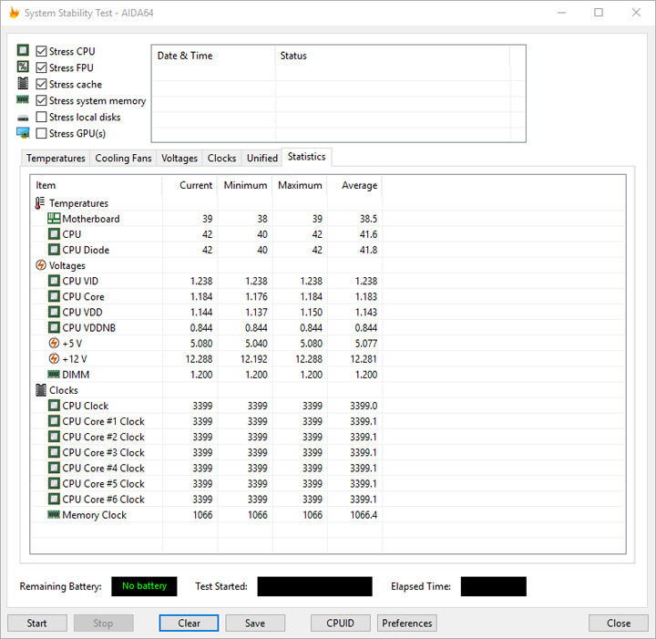Click the CPU Core voltage row icon

[54, 296]
